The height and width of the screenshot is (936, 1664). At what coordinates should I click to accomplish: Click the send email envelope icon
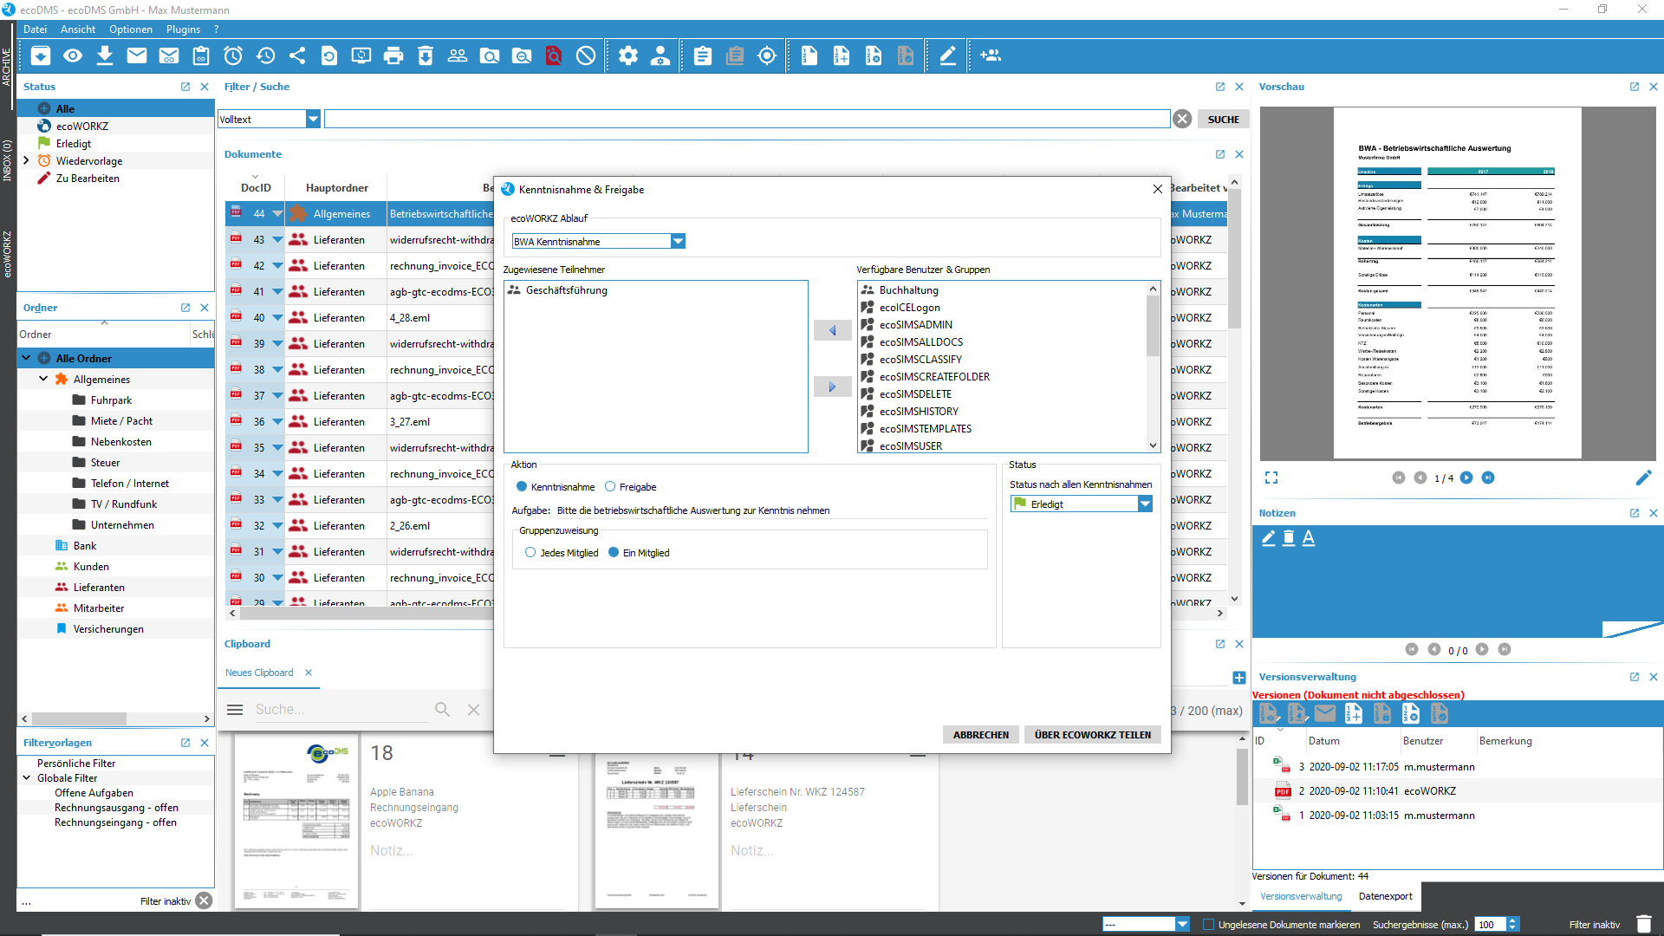pos(137,56)
